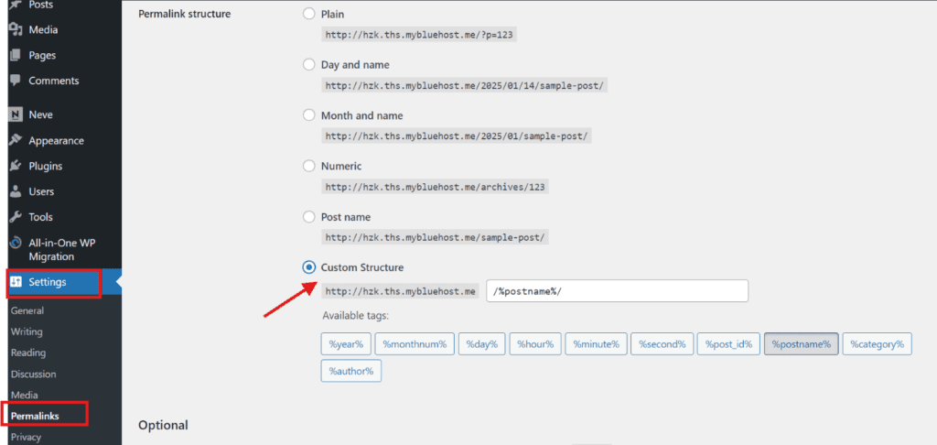Choose the Numeric permalink radio button
937x445 pixels.
click(x=309, y=167)
